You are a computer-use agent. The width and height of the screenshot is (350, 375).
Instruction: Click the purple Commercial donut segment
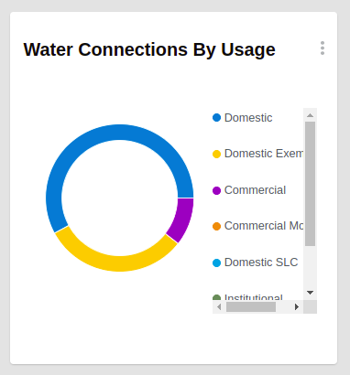(x=182, y=220)
